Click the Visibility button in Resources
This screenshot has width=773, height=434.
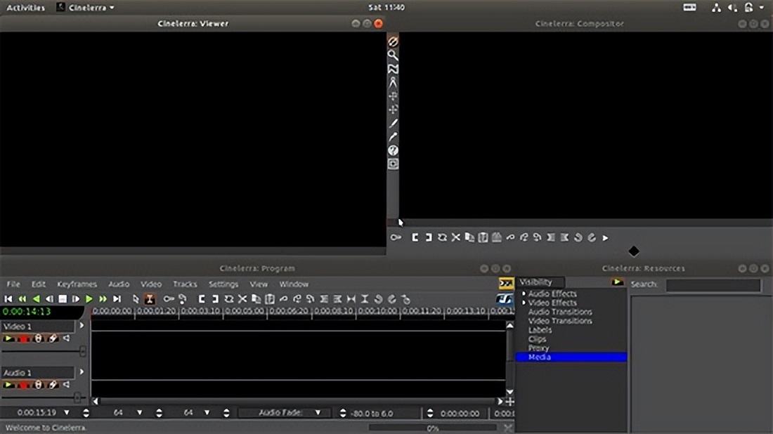[x=540, y=282]
